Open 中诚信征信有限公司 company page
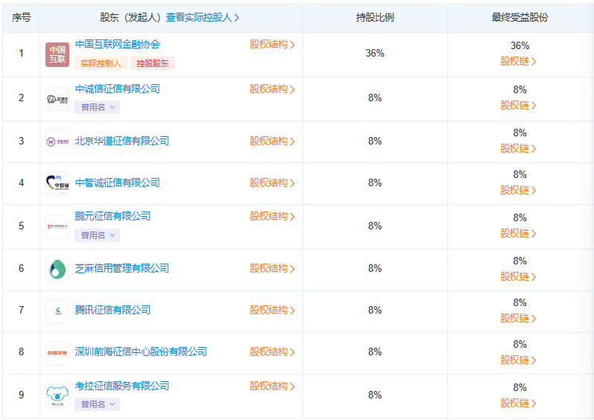This screenshot has width=594, height=420. pos(118,89)
